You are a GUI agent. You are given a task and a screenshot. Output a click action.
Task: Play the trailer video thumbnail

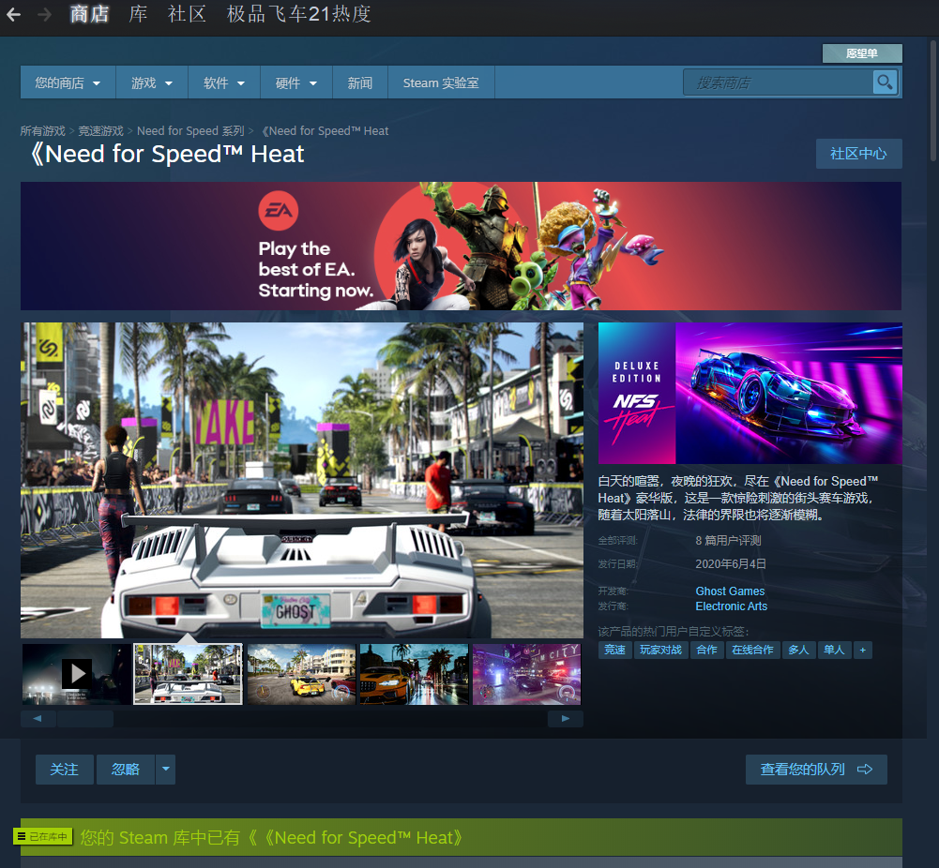pyautogui.click(x=77, y=673)
